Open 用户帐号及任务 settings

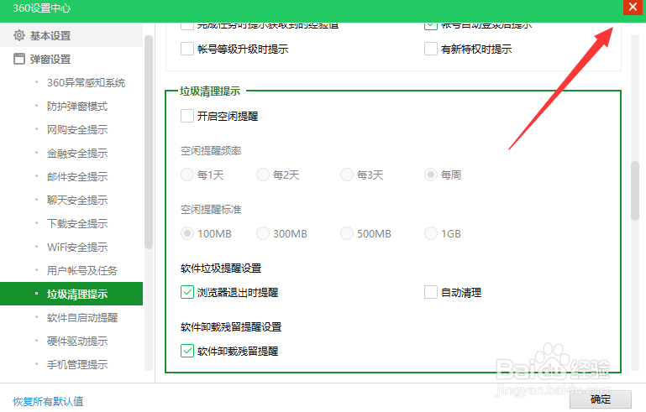click(82, 270)
